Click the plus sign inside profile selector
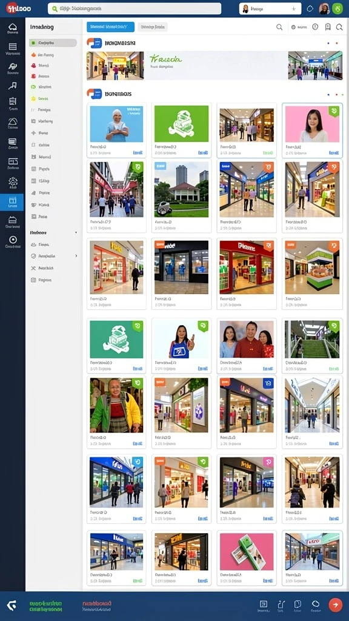 coord(294,8)
